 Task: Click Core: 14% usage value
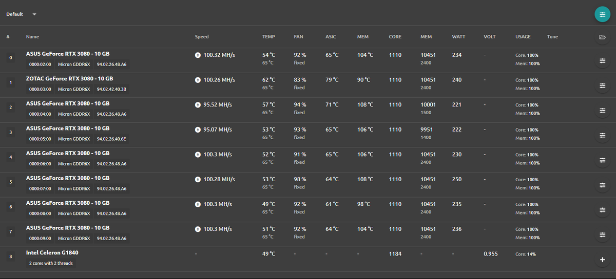click(x=527, y=254)
